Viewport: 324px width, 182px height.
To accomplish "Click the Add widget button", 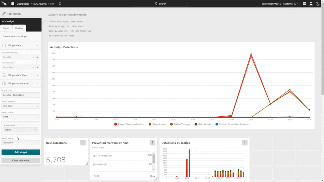I will point(21,152).
